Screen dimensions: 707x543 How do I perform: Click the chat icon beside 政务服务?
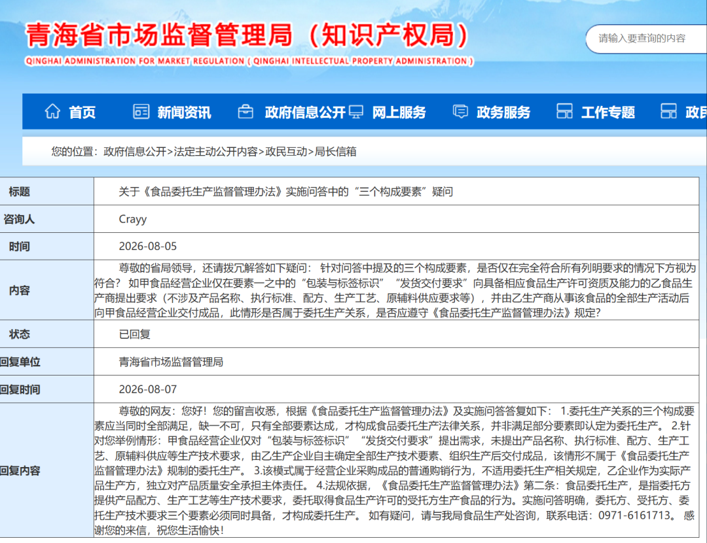pos(460,111)
